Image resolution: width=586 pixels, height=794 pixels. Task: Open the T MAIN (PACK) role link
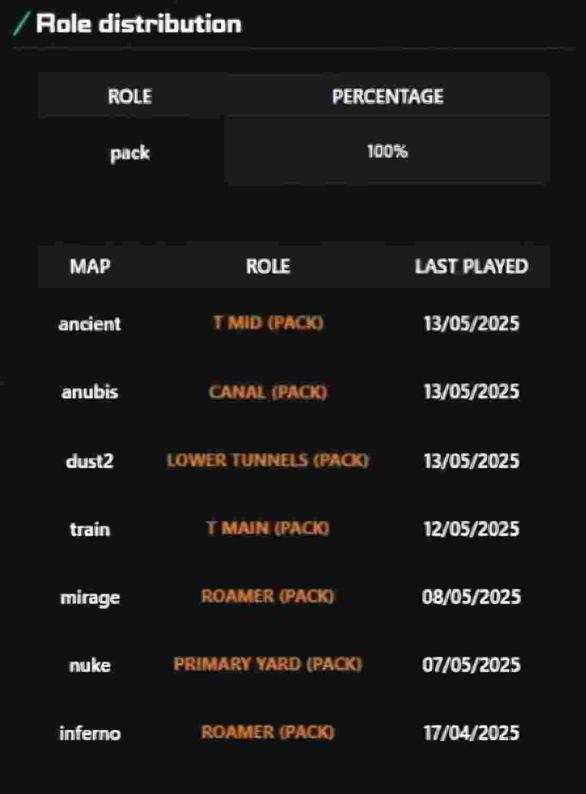pyautogui.click(x=268, y=528)
